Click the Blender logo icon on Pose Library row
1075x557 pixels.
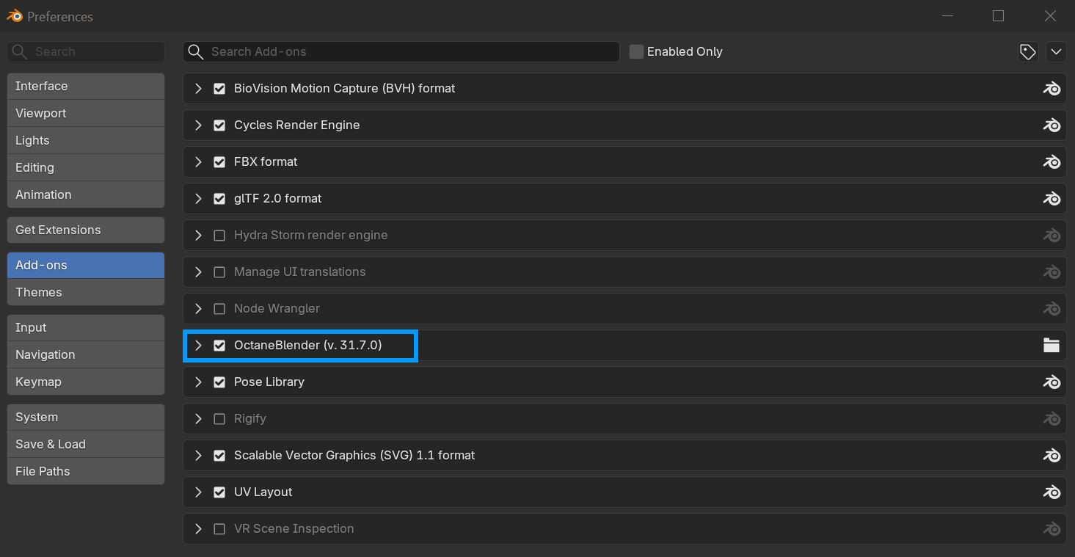1052,382
